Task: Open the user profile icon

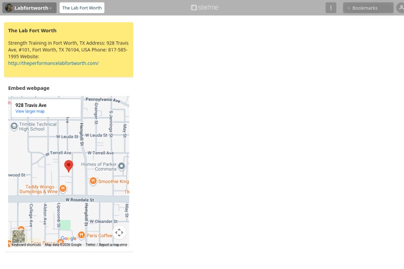Action: tap(400, 8)
